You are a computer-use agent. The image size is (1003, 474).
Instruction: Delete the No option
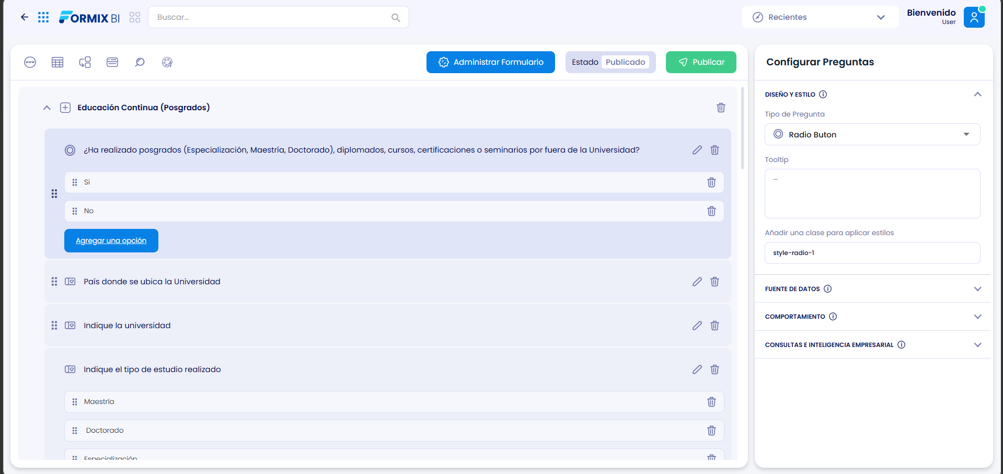[x=711, y=211]
